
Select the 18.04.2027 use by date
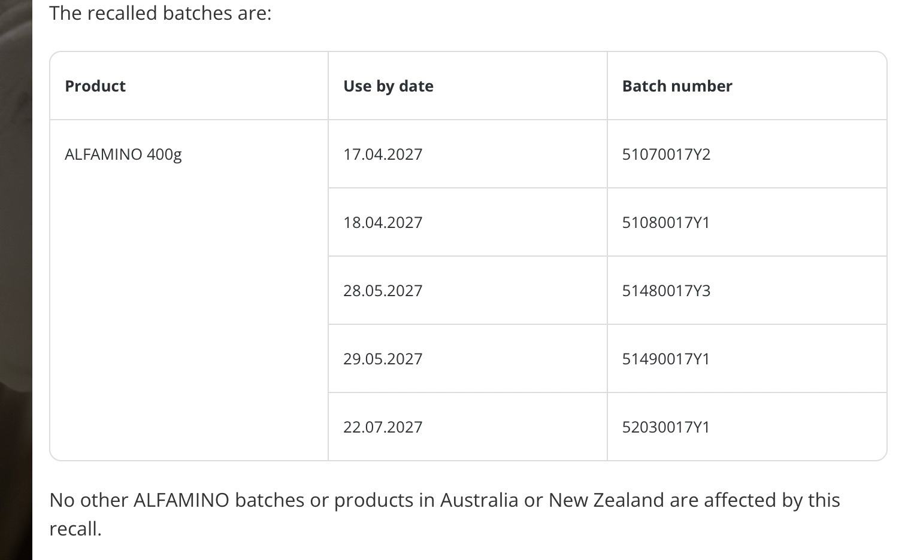(x=383, y=223)
